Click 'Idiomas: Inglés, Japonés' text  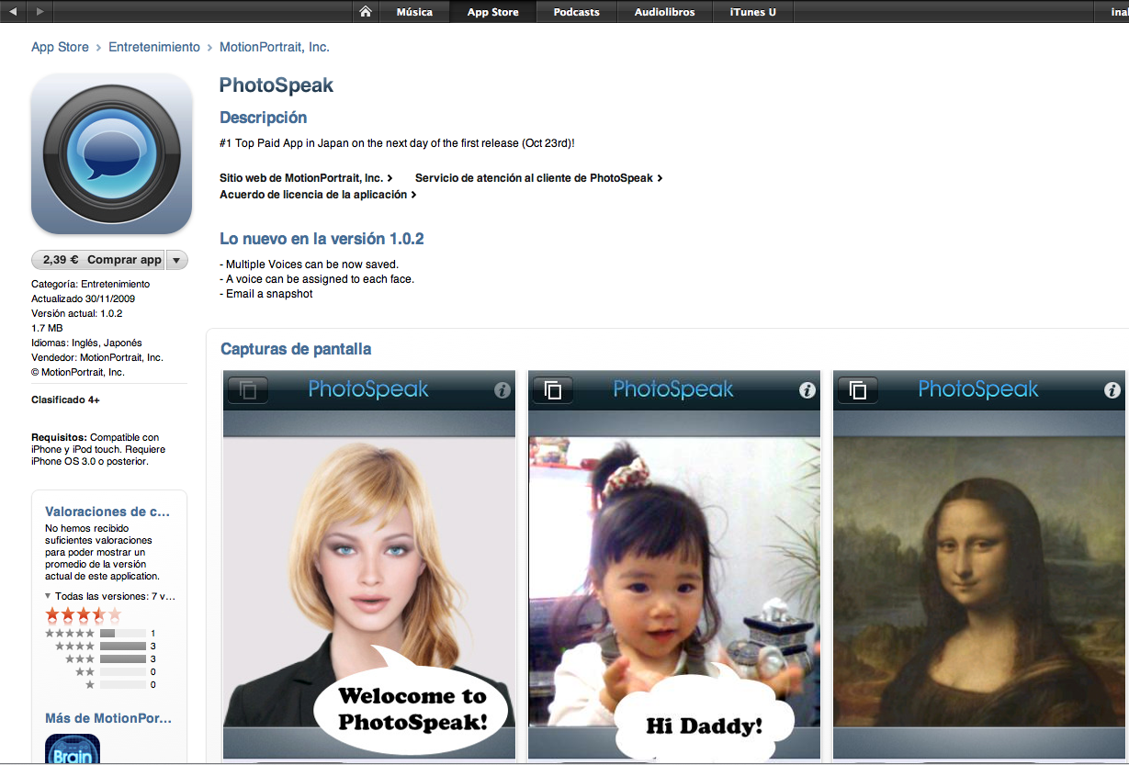[87, 343]
